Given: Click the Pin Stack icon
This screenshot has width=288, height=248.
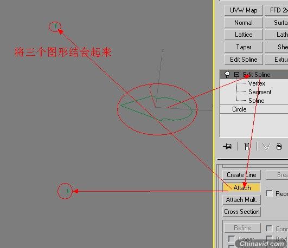Looking at the screenshot, I should tap(228, 146).
